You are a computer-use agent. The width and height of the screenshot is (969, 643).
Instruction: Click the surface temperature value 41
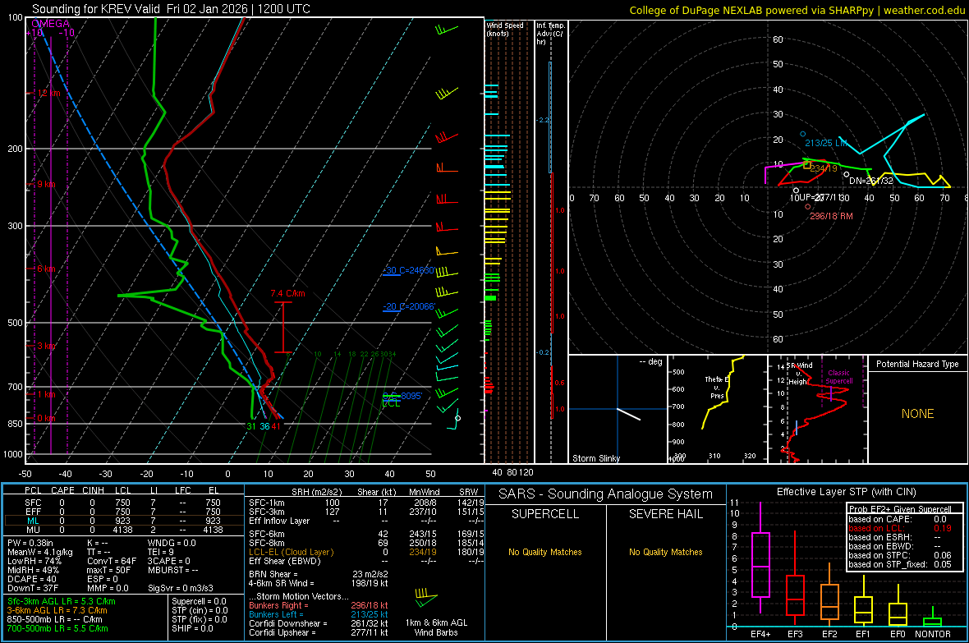(x=276, y=426)
